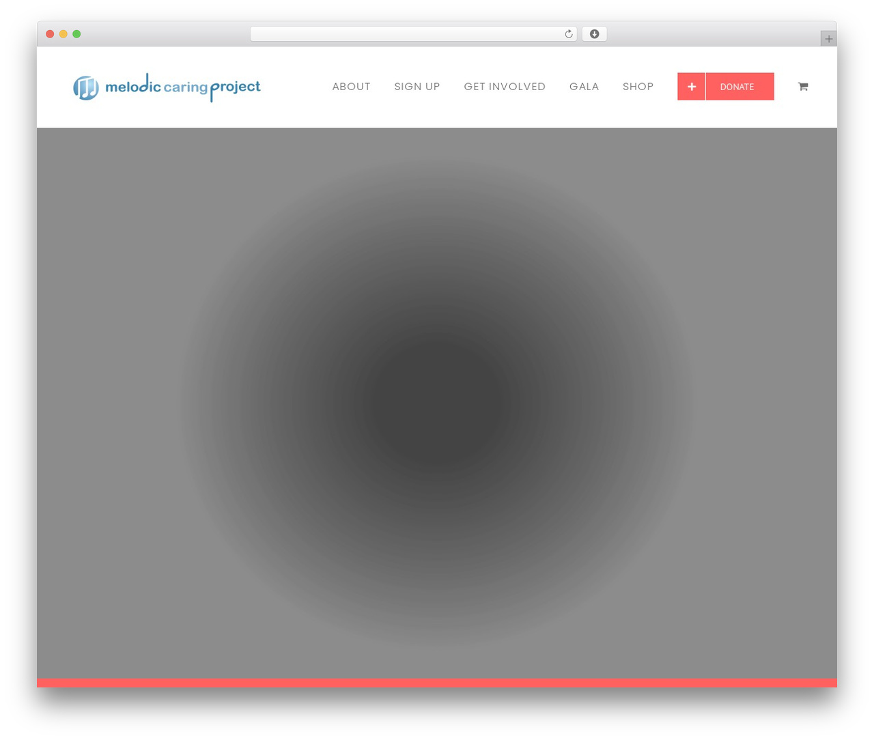Reload page using the refresh icon
Screen dimensions: 874x740
tap(568, 34)
